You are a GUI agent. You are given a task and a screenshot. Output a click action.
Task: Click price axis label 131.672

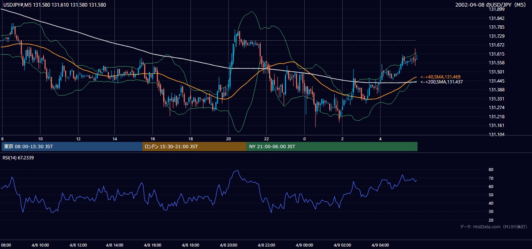[x=497, y=45]
